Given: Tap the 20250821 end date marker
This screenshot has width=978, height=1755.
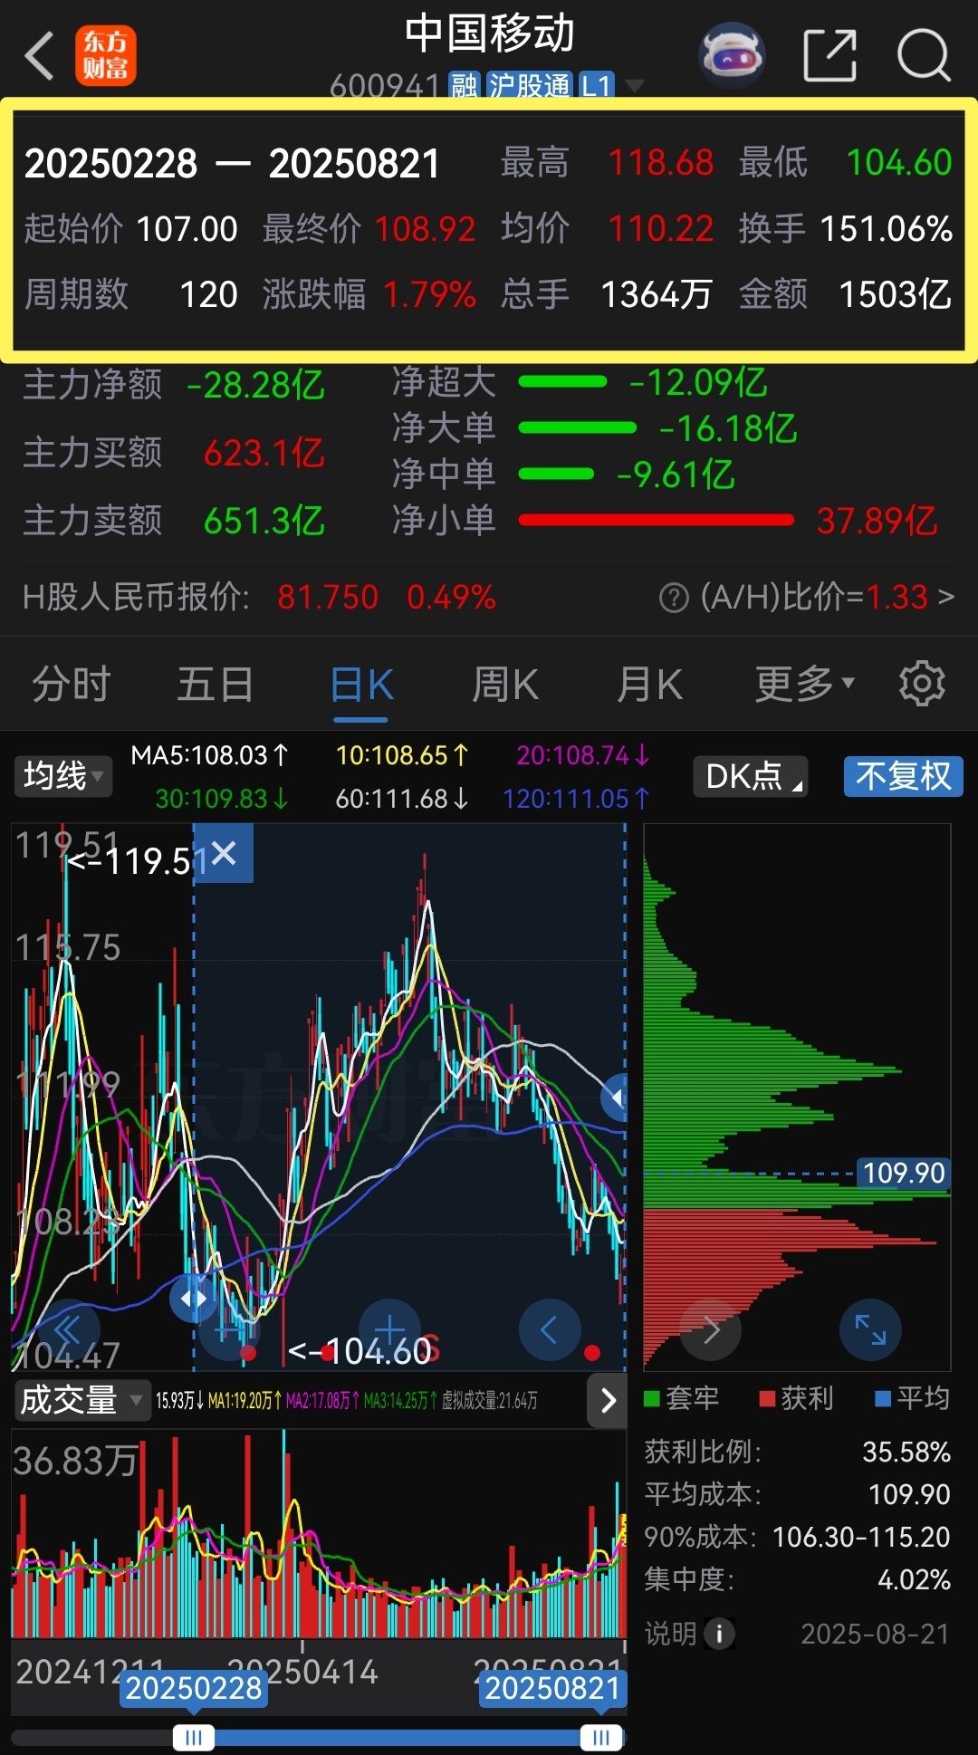Looking at the screenshot, I should click(x=552, y=1688).
